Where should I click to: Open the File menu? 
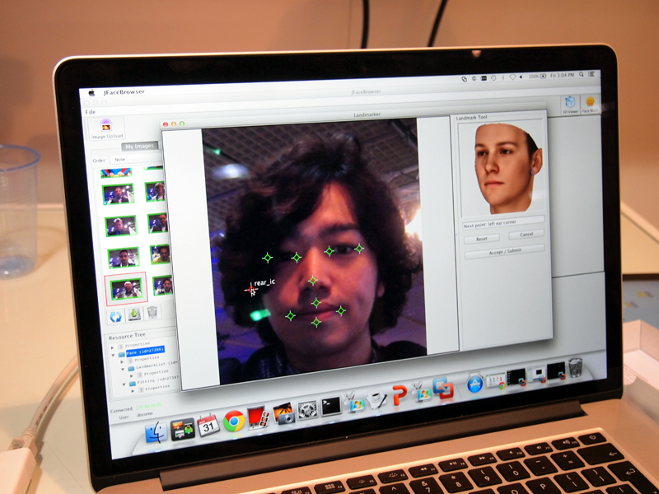(91, 112)
